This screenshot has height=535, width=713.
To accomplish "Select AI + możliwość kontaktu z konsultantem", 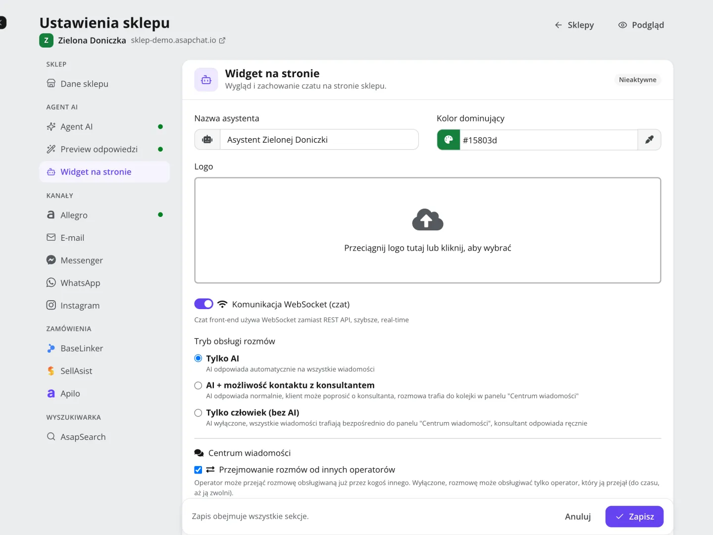I will click(198, 385).
